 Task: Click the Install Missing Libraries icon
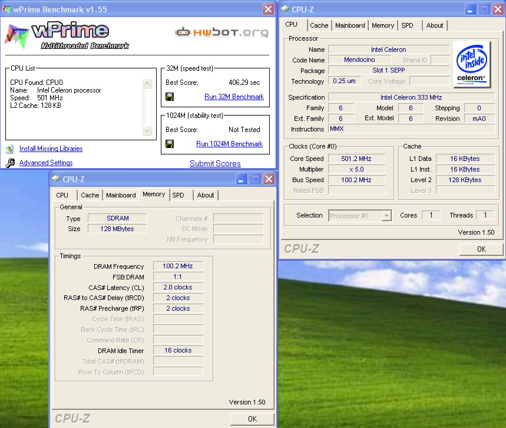tap(10, 149)
